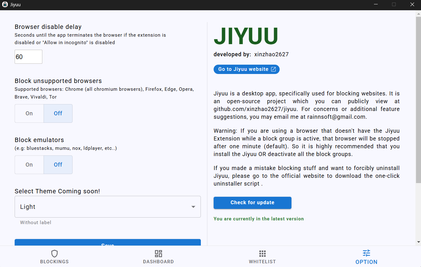421x267 pixels.
Task: Set Block emulators to Off
Action: tap(58, 165)
